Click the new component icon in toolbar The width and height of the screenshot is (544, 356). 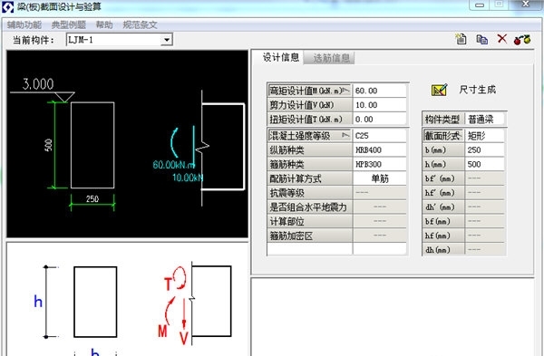461,39
